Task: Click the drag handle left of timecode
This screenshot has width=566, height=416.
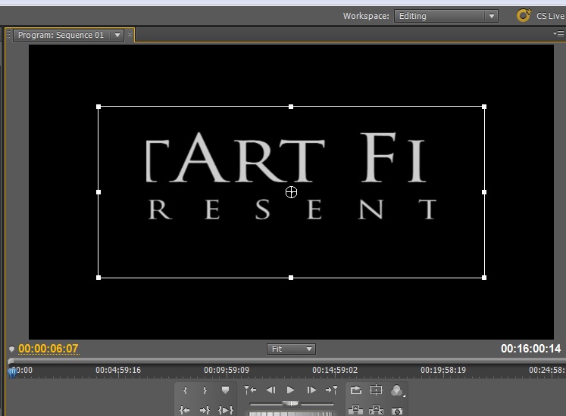Action: pos(11,349)
